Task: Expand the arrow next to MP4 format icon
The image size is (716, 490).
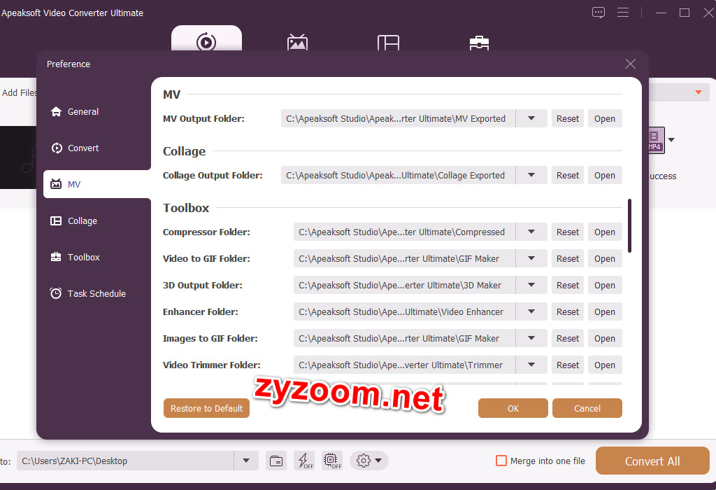Action: coord(671,140)
